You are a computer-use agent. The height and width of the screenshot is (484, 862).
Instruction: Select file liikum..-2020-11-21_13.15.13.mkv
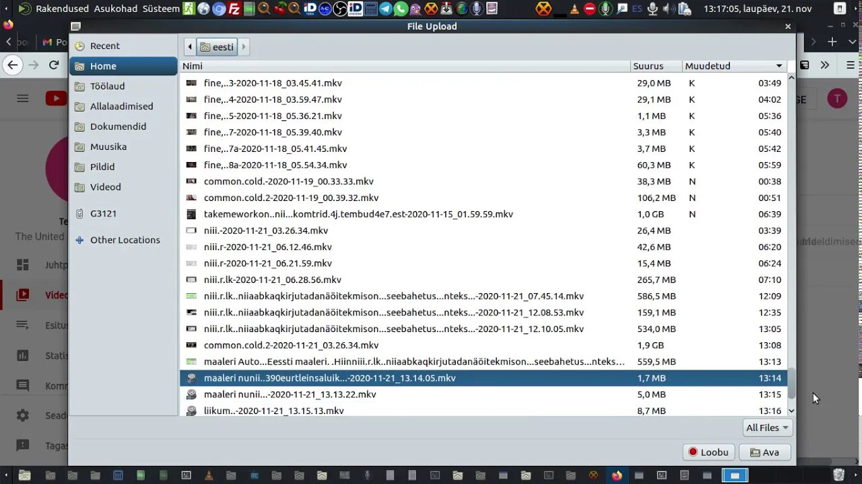pyautogui.click(x=483, y=410)
